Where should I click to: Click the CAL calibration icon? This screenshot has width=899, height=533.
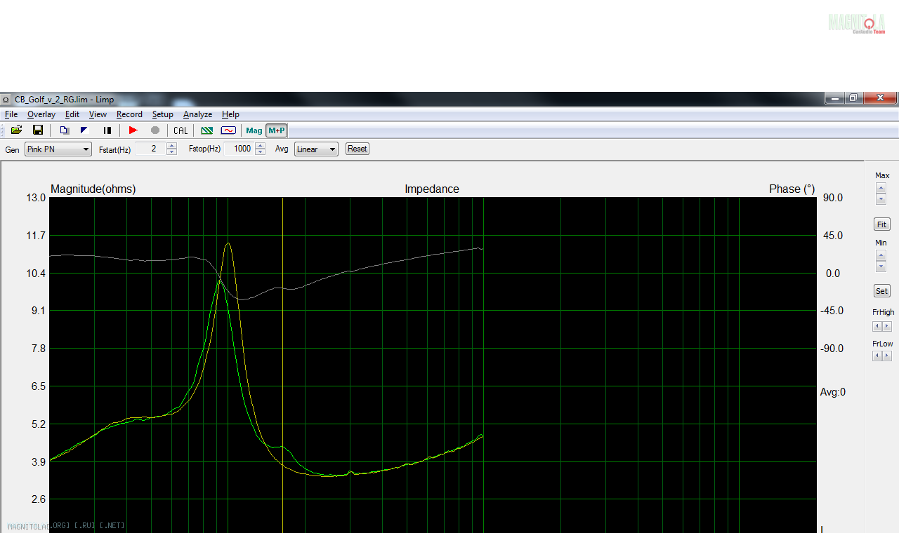[x=181, y=130]
